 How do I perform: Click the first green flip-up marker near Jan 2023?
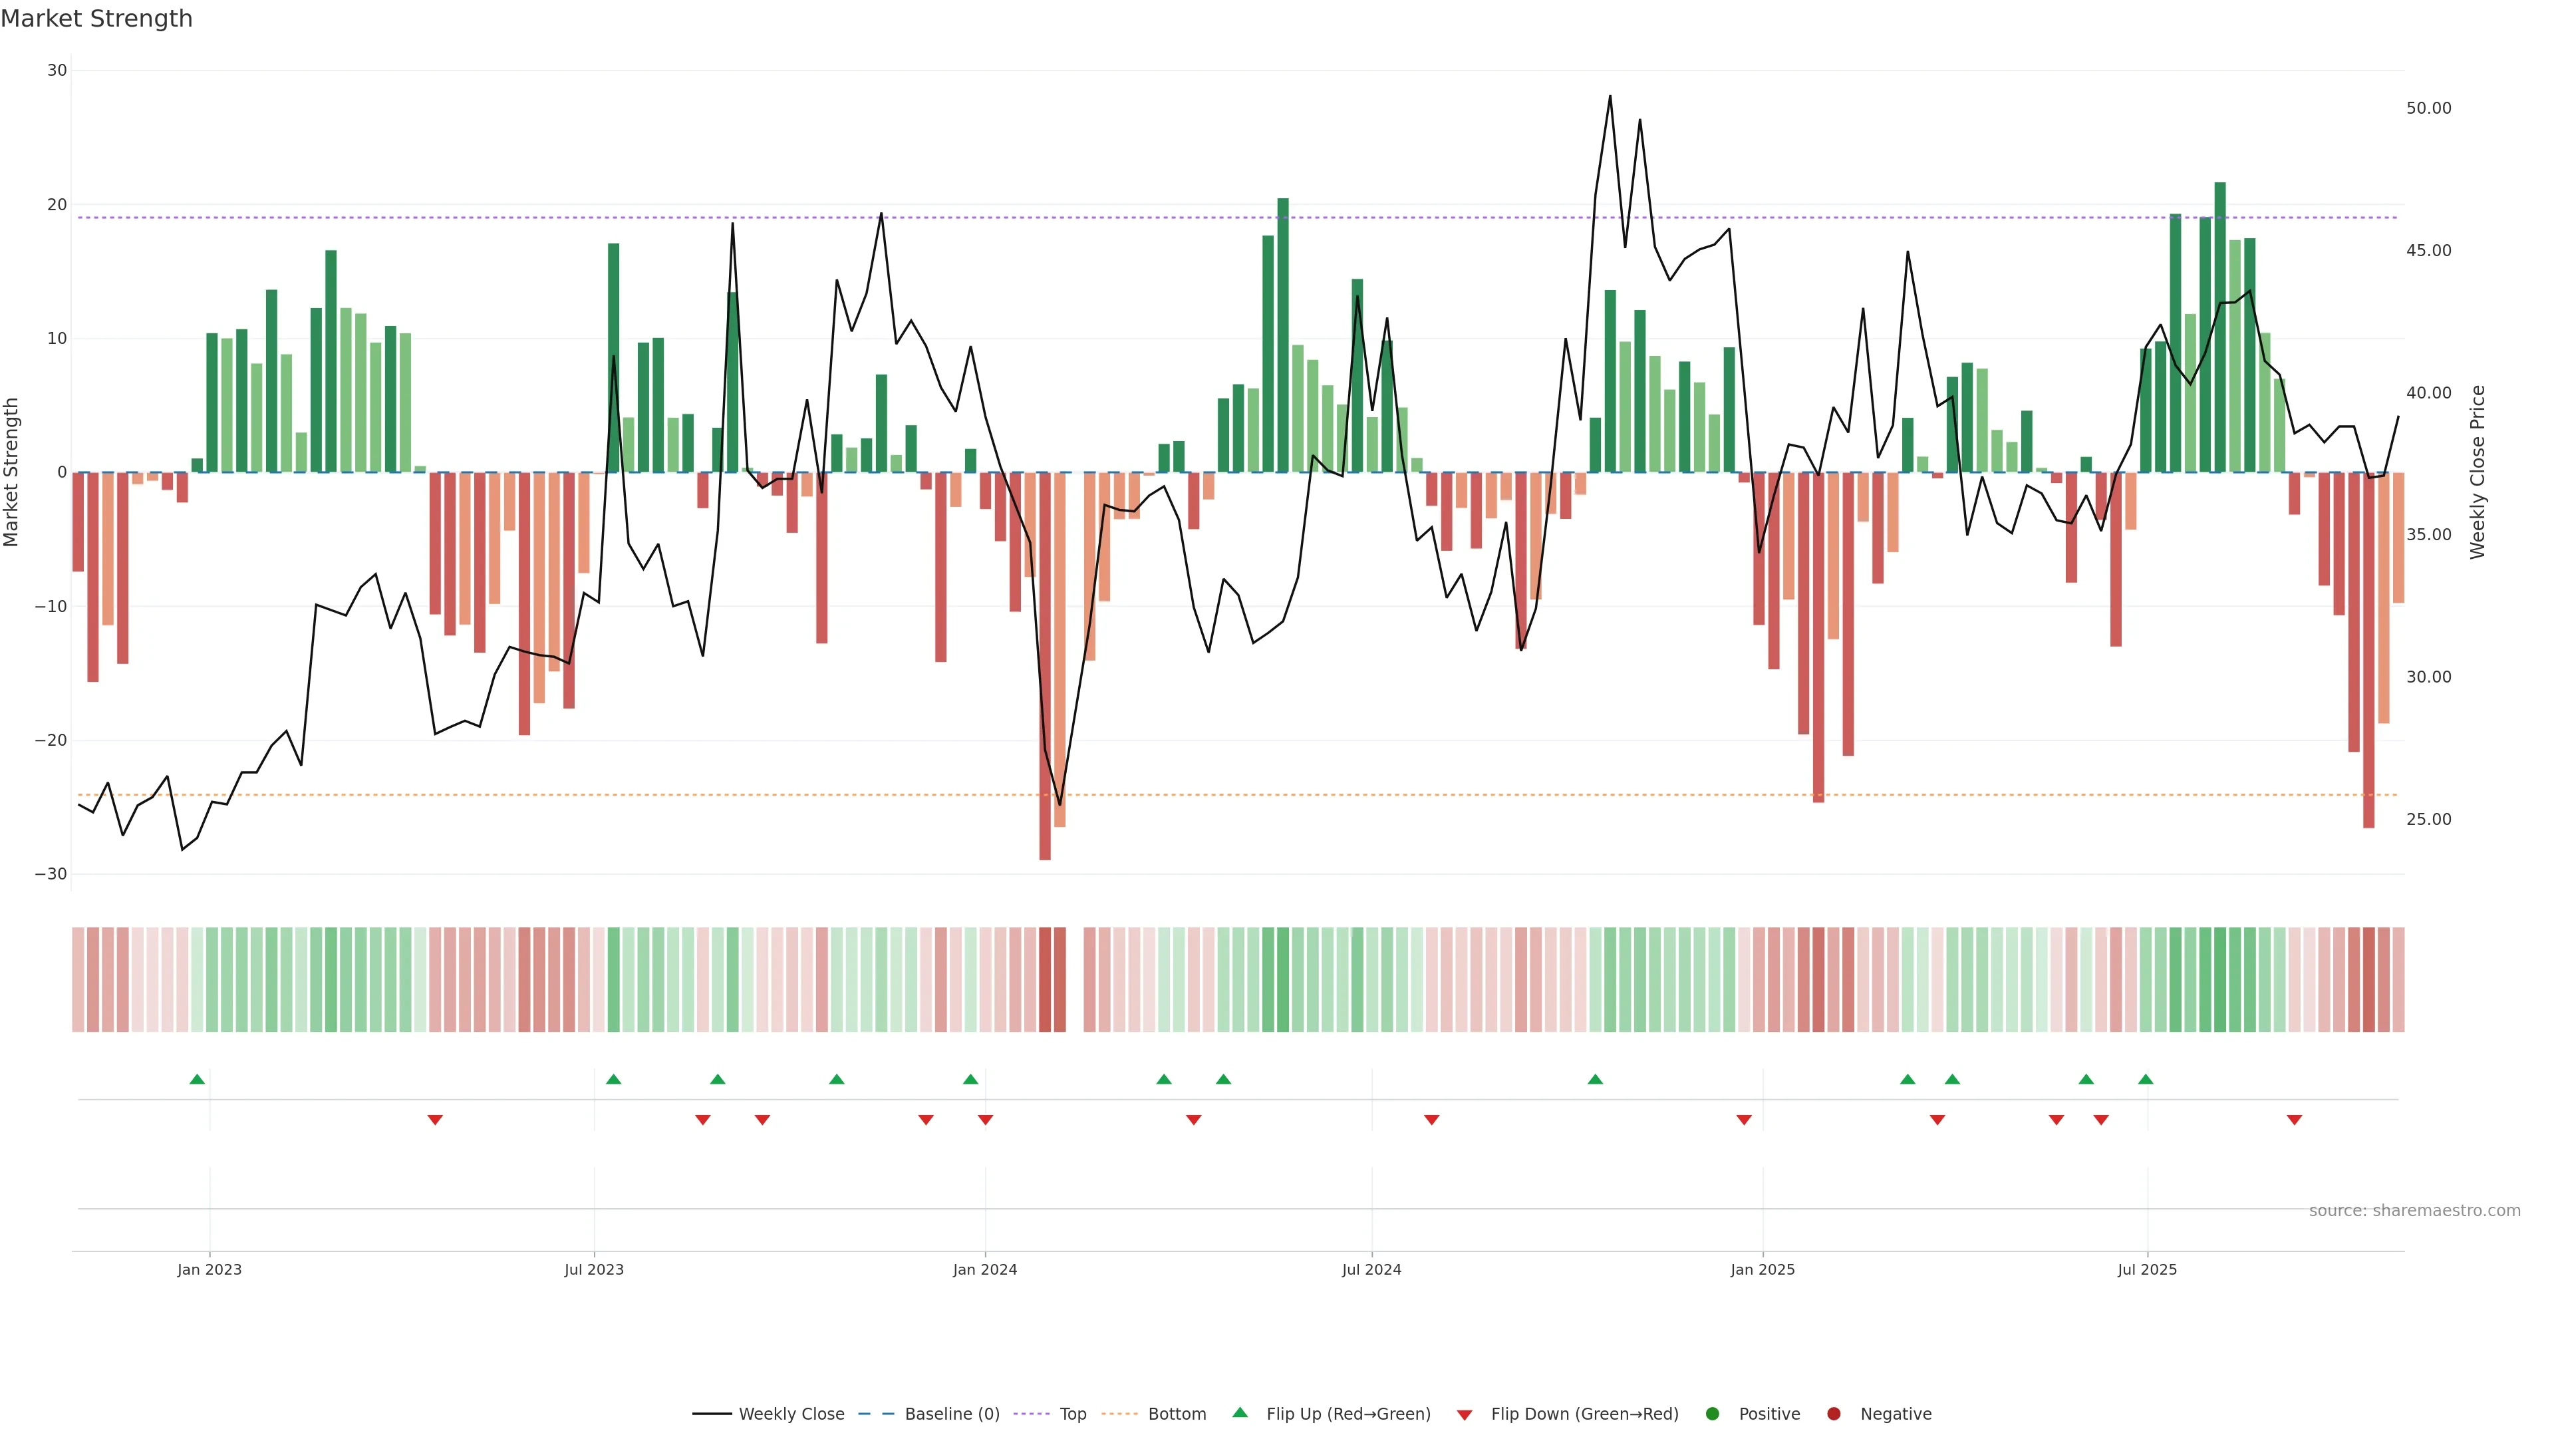click(x=198, y=1079)
